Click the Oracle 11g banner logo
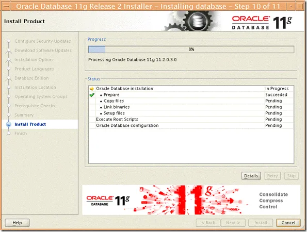 108,201
